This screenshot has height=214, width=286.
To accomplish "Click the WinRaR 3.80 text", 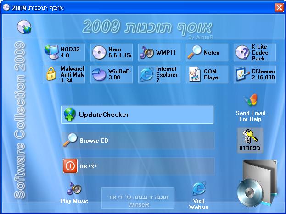I will coord(119,74).
